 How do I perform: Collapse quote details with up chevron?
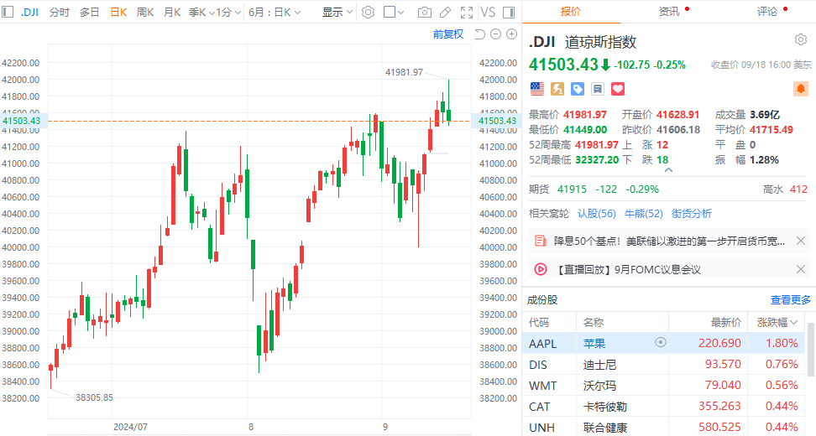click(x=669, y=170)
